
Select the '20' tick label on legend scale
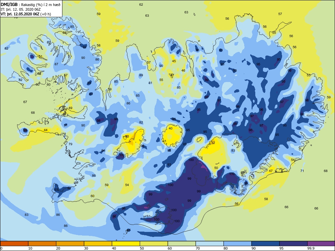(58, 248)
